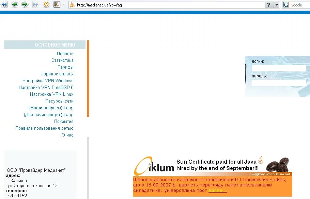Viewport: 310px width, 199px height.
Task: Follow the yellow далее... link
Action: tap(218, 190)
